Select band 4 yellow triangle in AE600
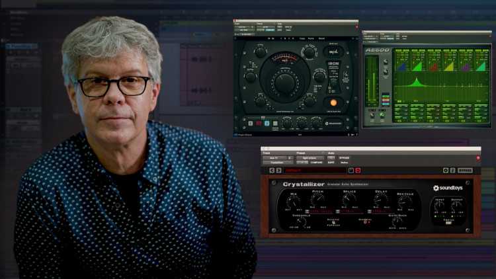 point(449,66)
